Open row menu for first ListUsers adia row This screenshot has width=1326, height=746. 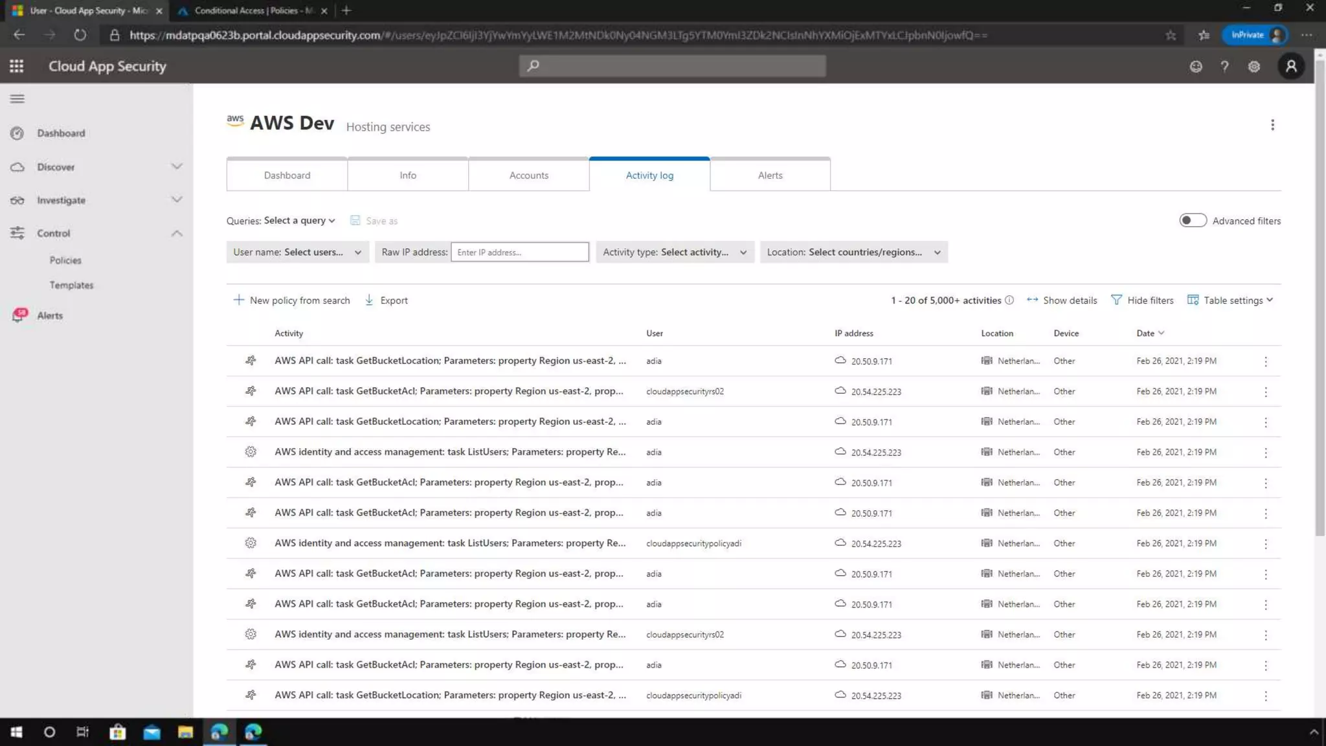1266,453
